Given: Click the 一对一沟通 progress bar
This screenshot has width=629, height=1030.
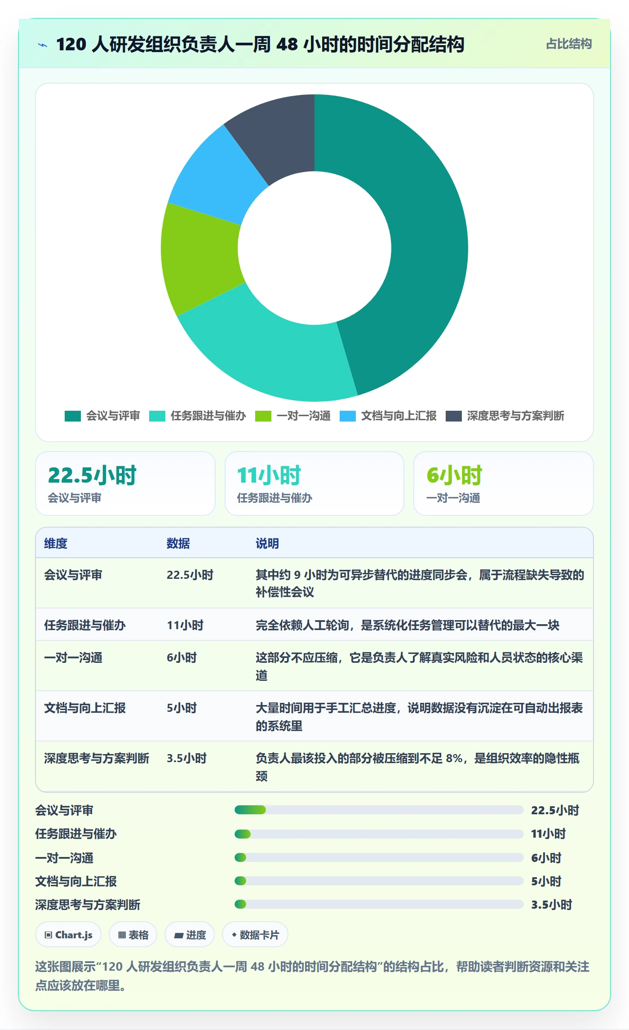Looking at the screenshot, I should click(379, 857).
